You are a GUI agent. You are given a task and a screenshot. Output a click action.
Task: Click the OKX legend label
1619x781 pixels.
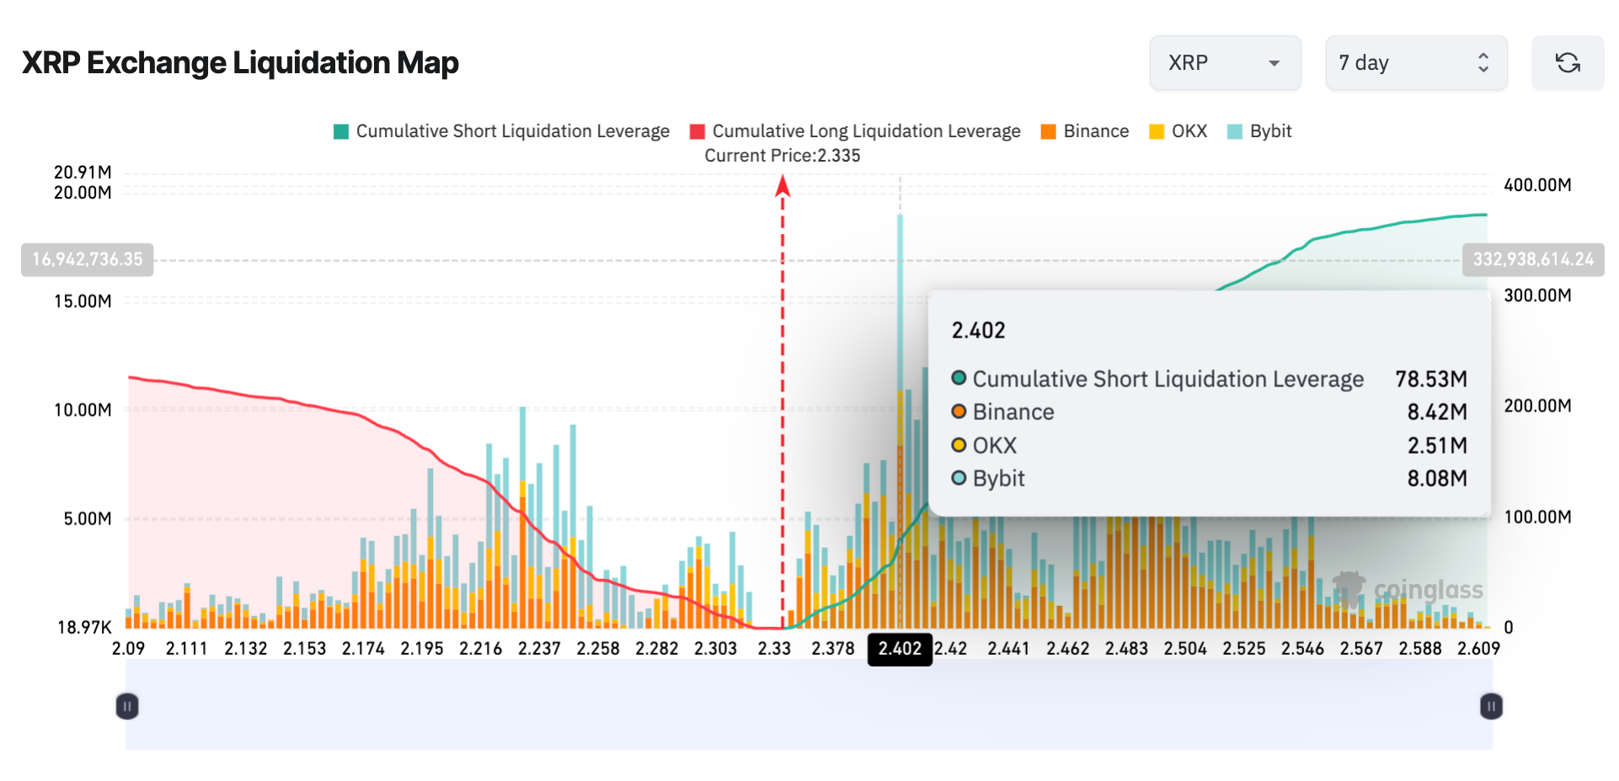tap(1189, 131)
